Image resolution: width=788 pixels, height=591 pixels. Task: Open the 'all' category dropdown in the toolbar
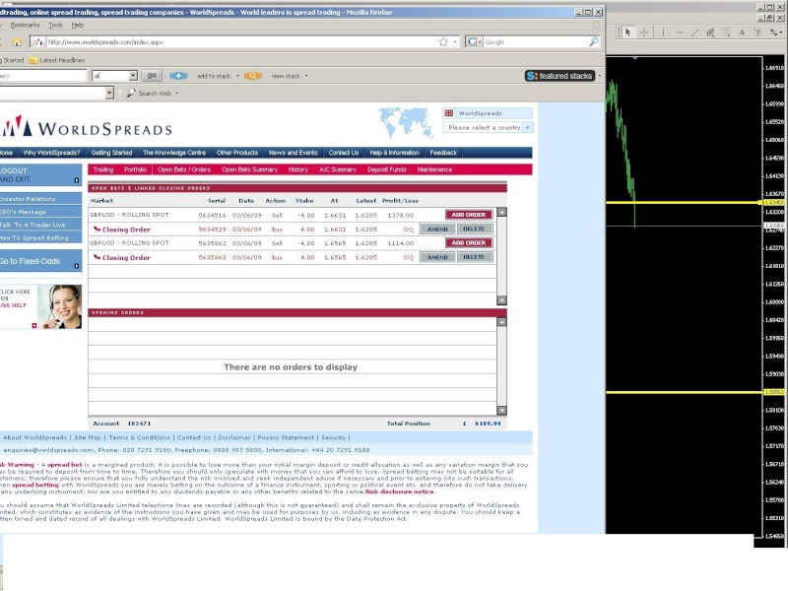click(114, 76)
